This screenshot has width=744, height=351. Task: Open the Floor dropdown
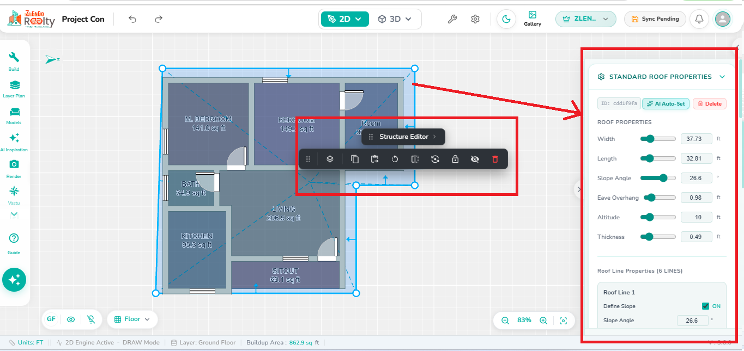(x=132, y=319)
